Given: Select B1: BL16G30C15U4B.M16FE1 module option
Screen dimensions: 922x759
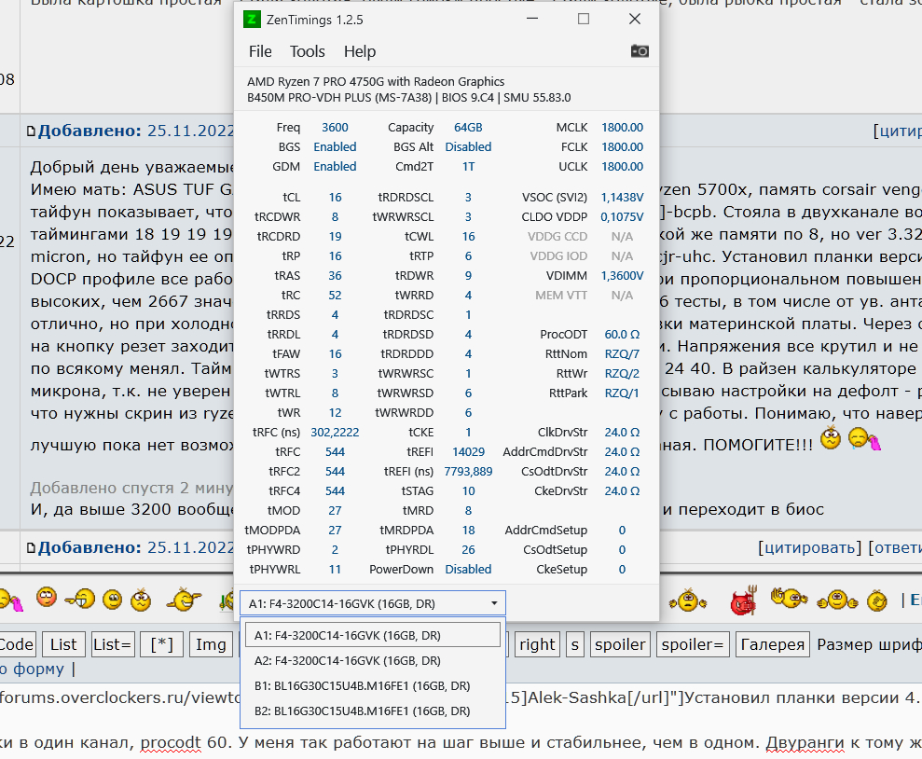Looking at the screenshot, I should pyautogui.click(x=373, y=686).
